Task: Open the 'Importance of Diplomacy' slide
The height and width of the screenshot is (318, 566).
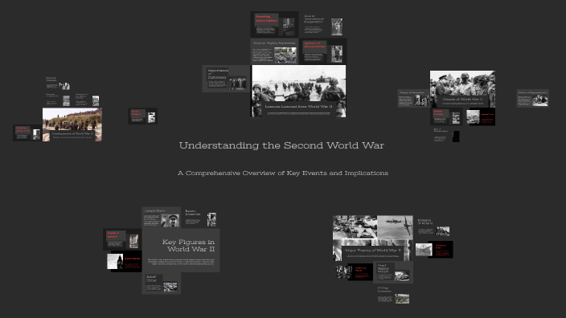Action: pyautogui.click(x=227, y=79)
